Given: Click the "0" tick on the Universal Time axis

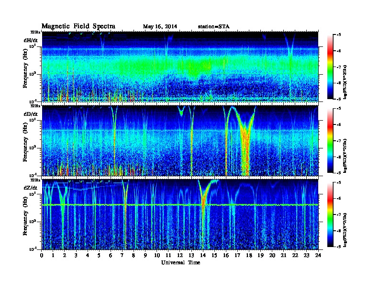Looking at the screenshot, I should coord(42,255).
